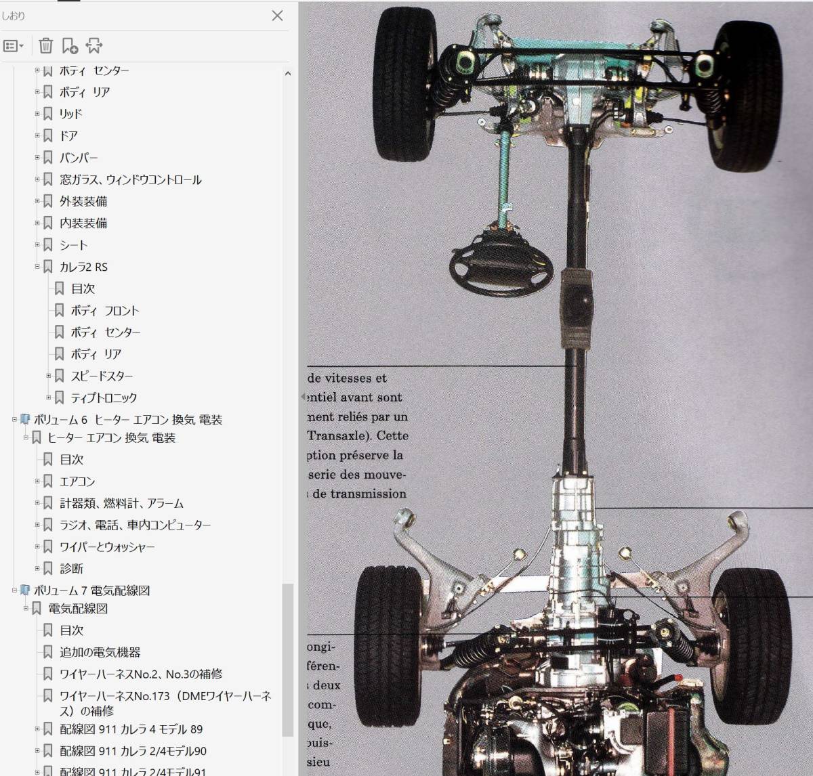Select ヒーター エアコン 換気 電装 sub-bookmark

(111, 437)
